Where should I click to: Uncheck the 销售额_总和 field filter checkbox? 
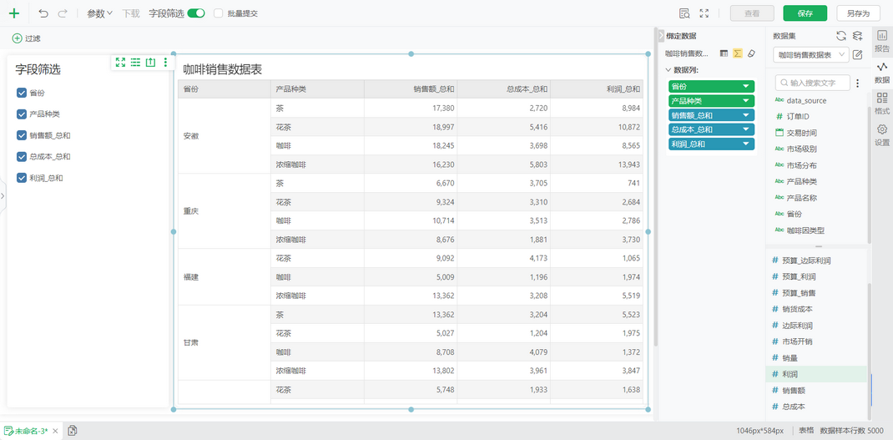click(x=22, y=135)
